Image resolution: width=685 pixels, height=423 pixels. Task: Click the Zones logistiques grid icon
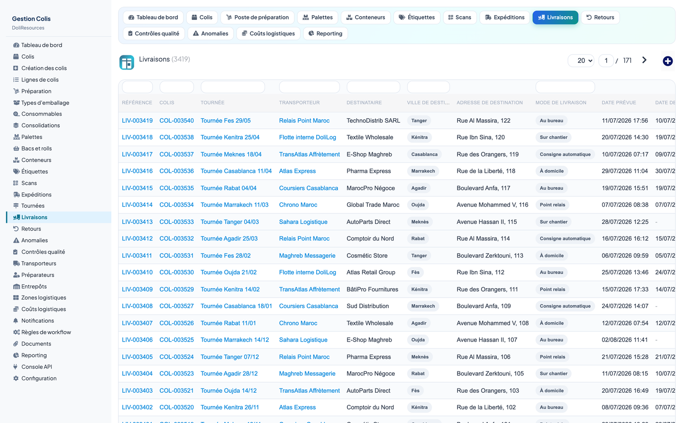pos(16,298)
